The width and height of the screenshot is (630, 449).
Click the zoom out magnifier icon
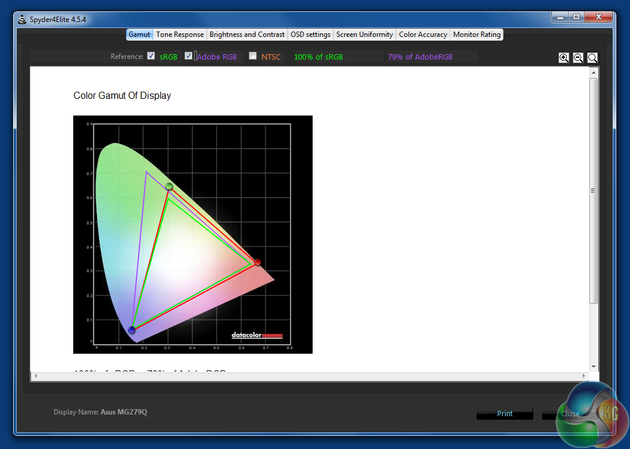coord(578,58)
